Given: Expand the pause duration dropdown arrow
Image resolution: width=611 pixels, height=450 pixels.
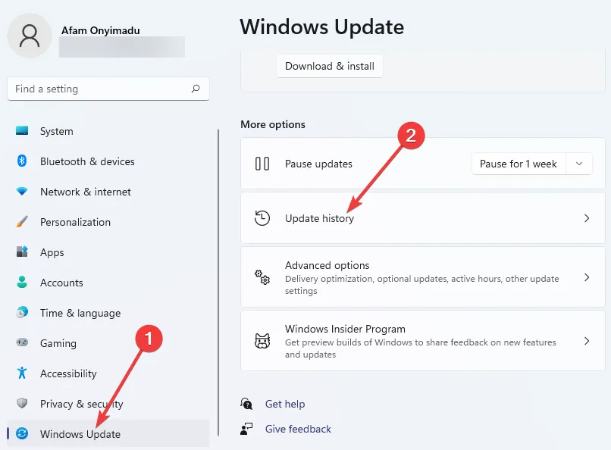Looking at the screenshot, I should click(579, 164).
